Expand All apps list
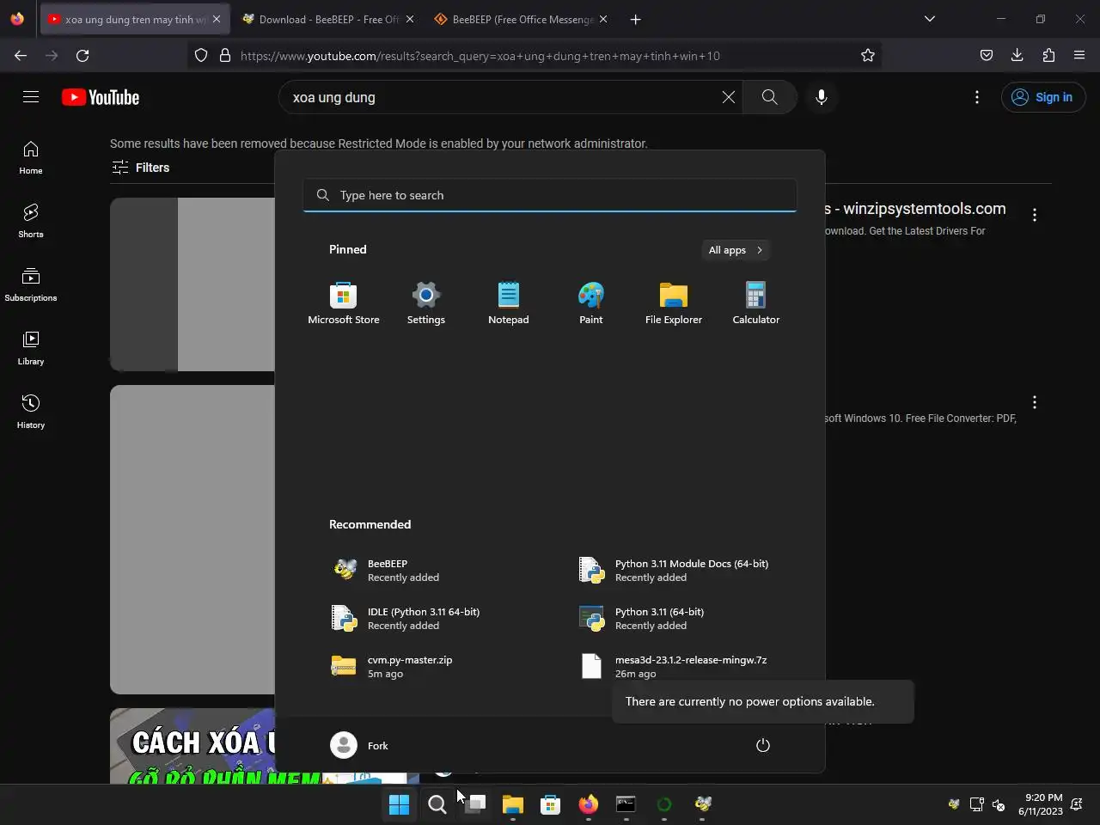The height and width of the screenshot is (825, 1100). pos(736,250)
